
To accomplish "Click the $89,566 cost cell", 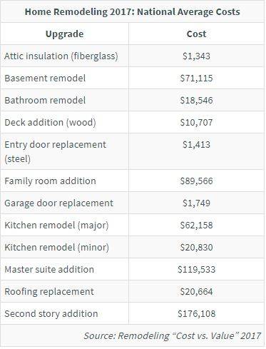I will coord(196,181).
